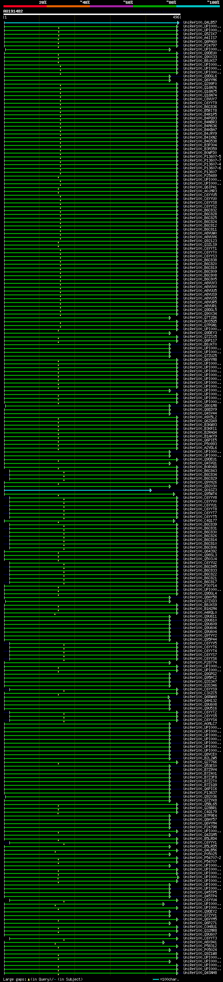Select label UniRef100_Q64392

(x=200, y=551)
